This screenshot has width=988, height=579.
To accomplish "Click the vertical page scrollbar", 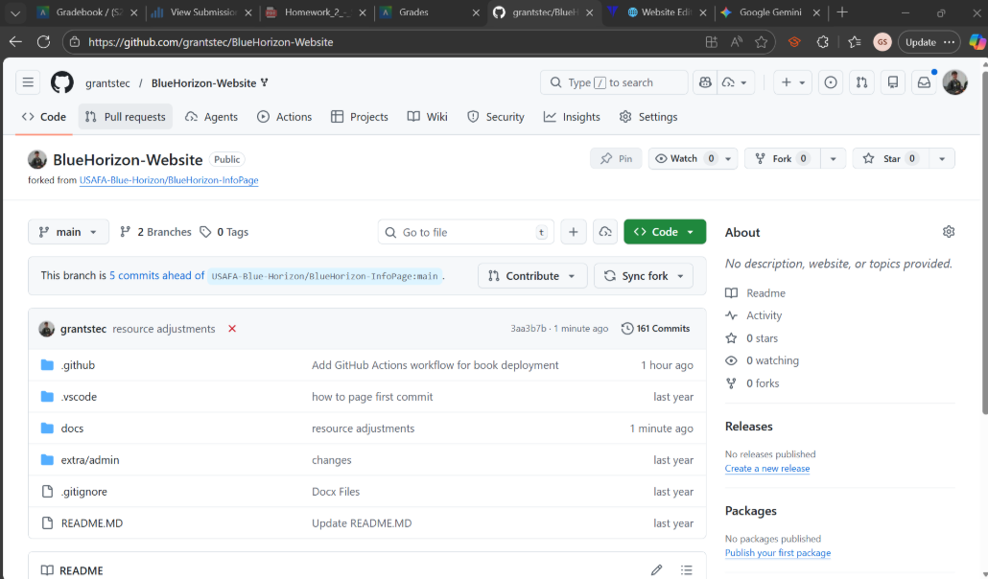I will click(984, 242).
